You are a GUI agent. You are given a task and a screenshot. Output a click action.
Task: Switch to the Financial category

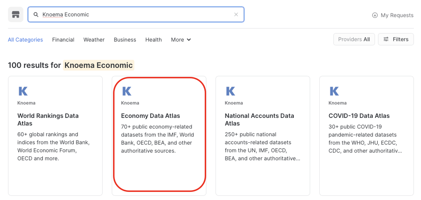click(x=63, y=40)
